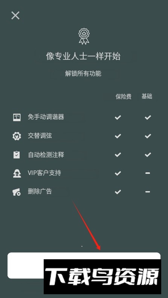Tap premium checkmark for 免手动调谐器
168x298 pixels.
coord(118,117)
